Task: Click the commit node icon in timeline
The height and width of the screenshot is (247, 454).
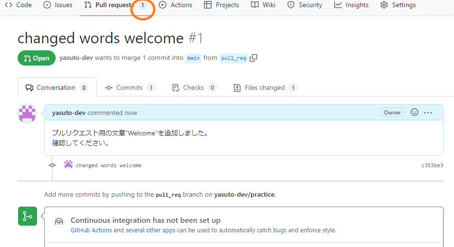Action: [52, 165]
